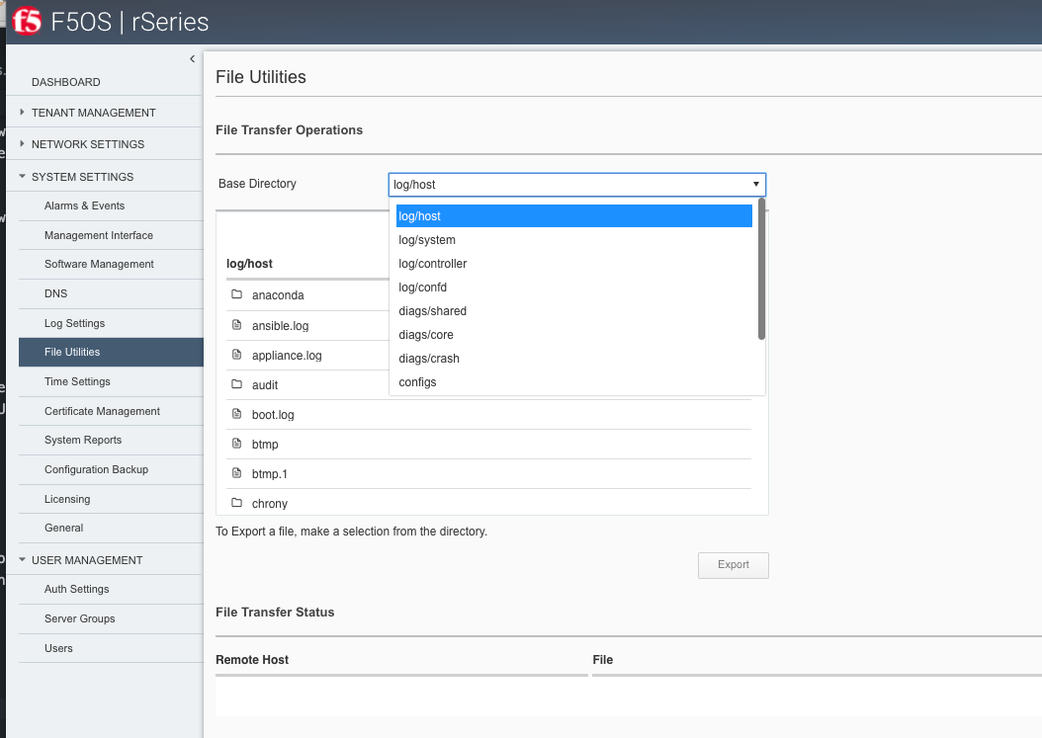1042x738 pixels.
Task: Open the Base Directory dropdown arrow
Action: coord(755,184)
